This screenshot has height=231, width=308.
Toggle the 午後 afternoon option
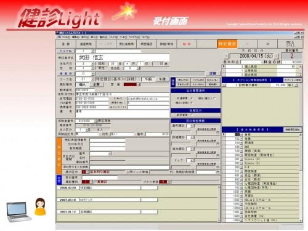coord(162,79)
